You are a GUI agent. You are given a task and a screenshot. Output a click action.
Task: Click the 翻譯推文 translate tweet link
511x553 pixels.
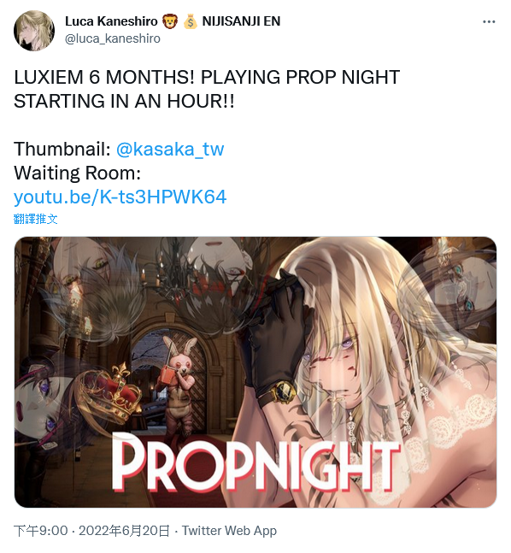tap(36, 219)
